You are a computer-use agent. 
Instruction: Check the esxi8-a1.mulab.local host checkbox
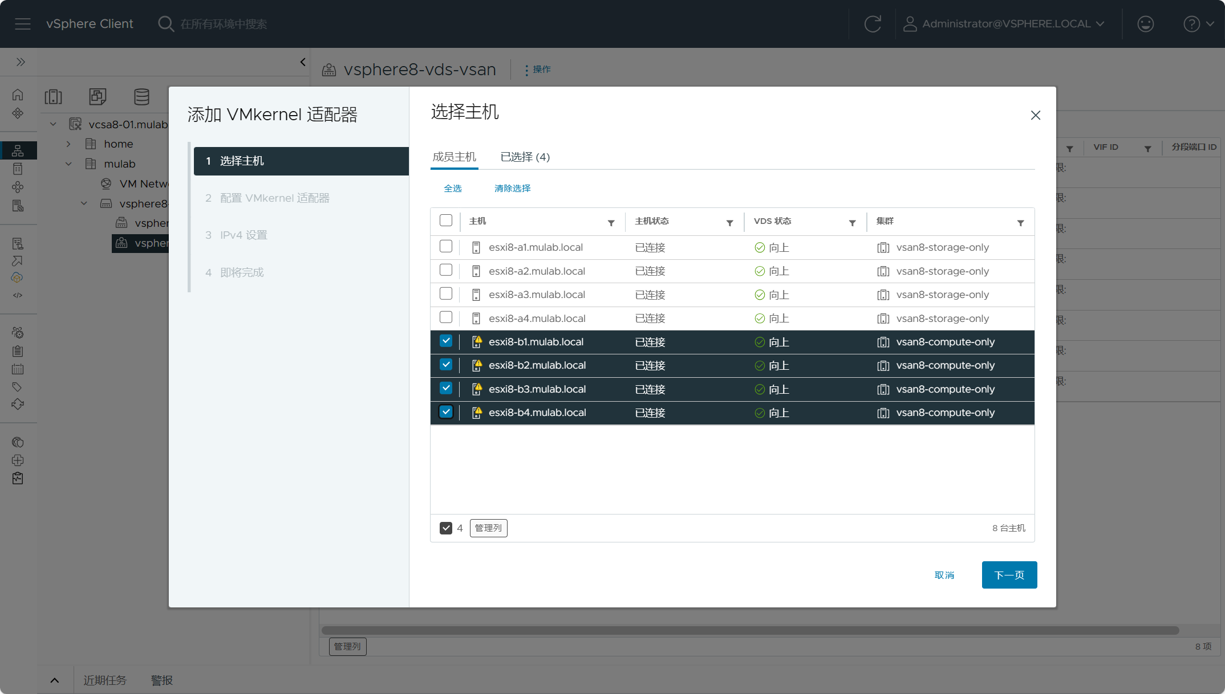pyautogui.click(x=446, y=246)
